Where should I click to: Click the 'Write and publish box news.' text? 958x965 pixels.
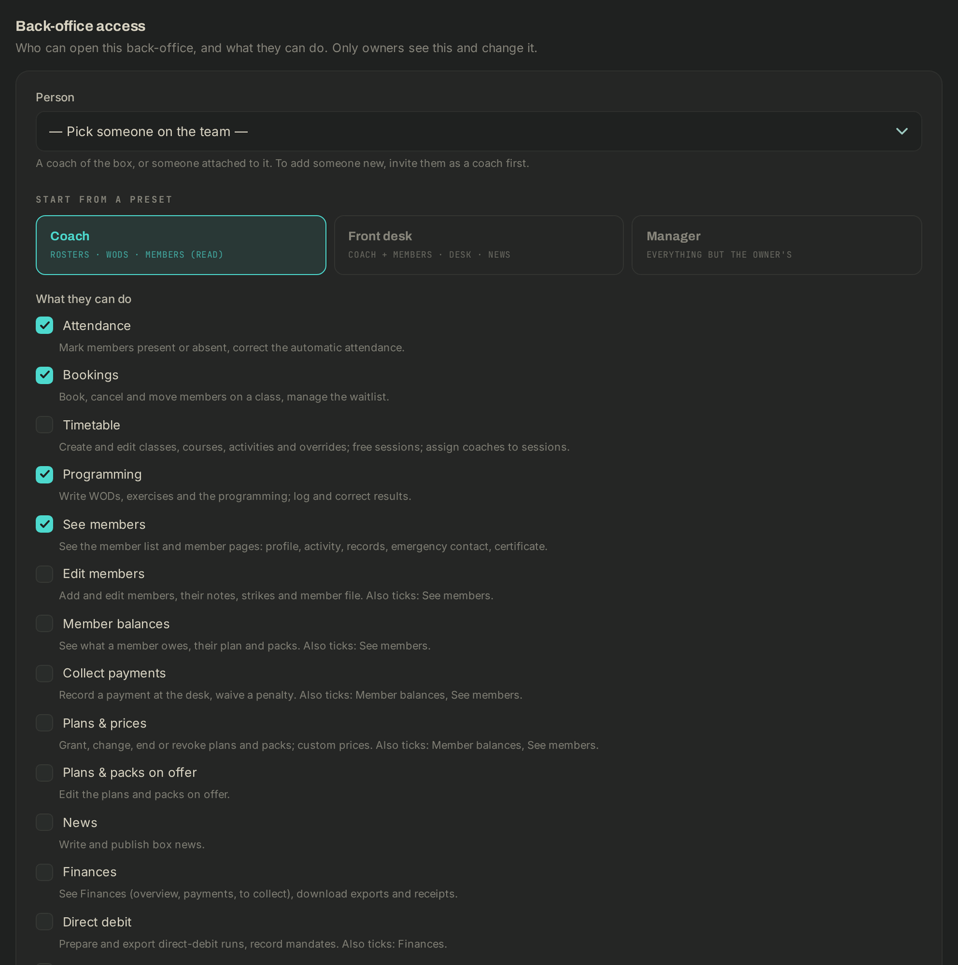point(132,844)
